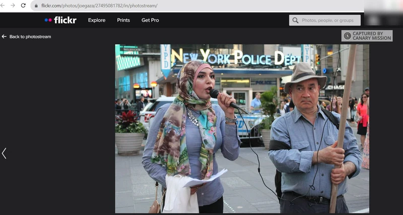The height and width of the screenshot is (215, 403).
Task: Click the wooden pole in the photo
Action: [343, 126]
